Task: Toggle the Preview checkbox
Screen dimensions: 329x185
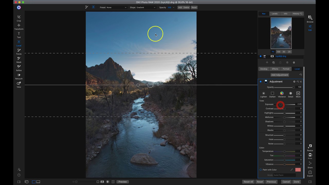Action: (x=123, y=182)
